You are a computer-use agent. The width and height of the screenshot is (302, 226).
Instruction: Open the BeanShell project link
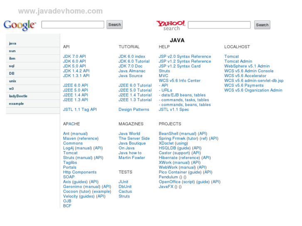point(168,134)
